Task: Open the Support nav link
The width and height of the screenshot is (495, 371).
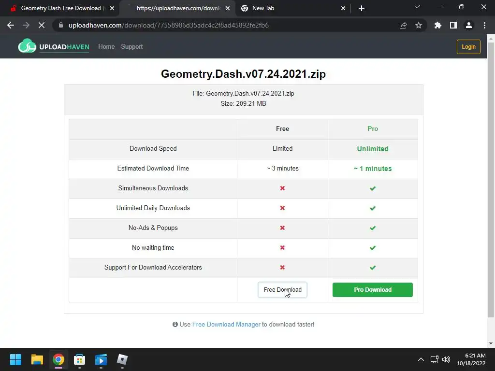Action: click(x=132, y=47)
